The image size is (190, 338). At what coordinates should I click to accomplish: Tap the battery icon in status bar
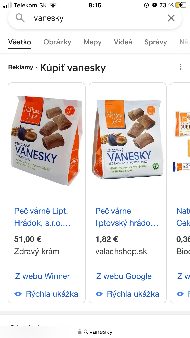(x=180, y=5)
